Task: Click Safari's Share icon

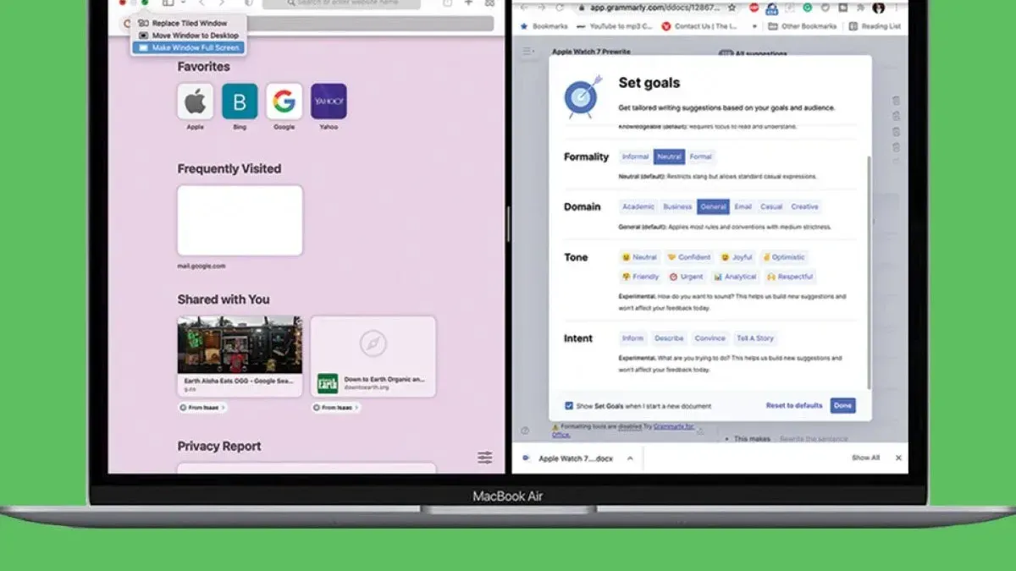Action: coord(448,3)
